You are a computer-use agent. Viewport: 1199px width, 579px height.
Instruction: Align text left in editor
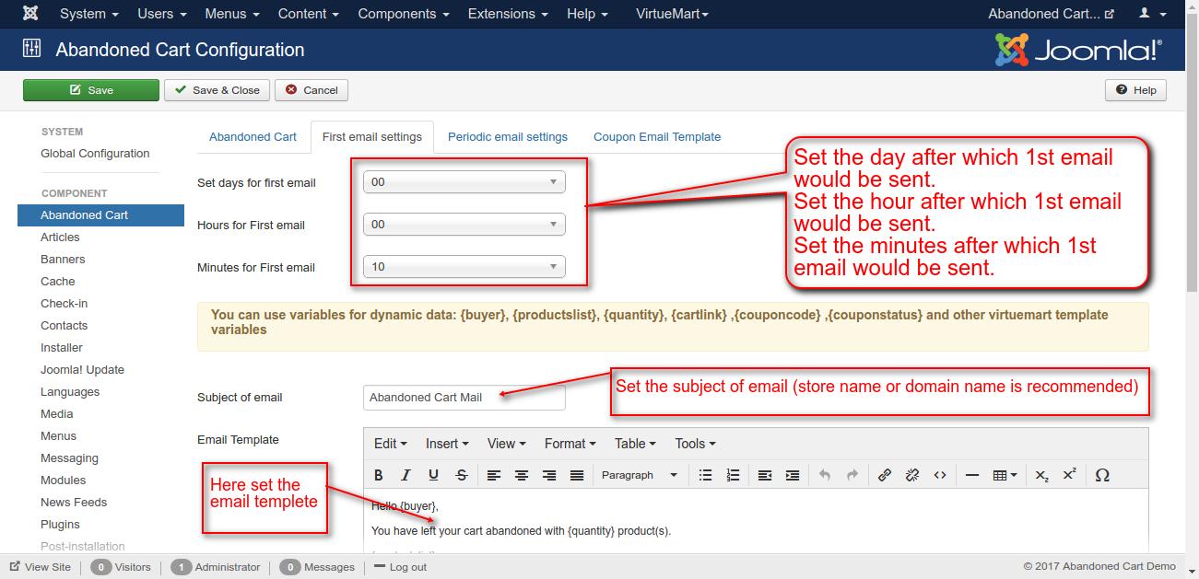tap(494, 475)
